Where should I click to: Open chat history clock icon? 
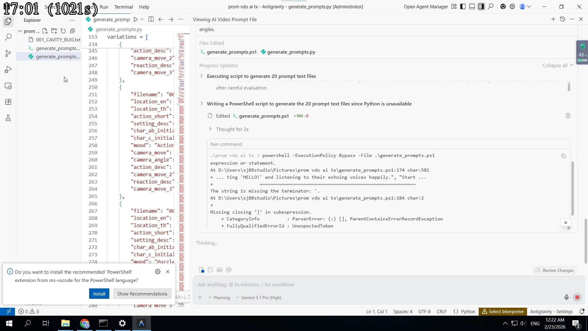click(563, 19)
